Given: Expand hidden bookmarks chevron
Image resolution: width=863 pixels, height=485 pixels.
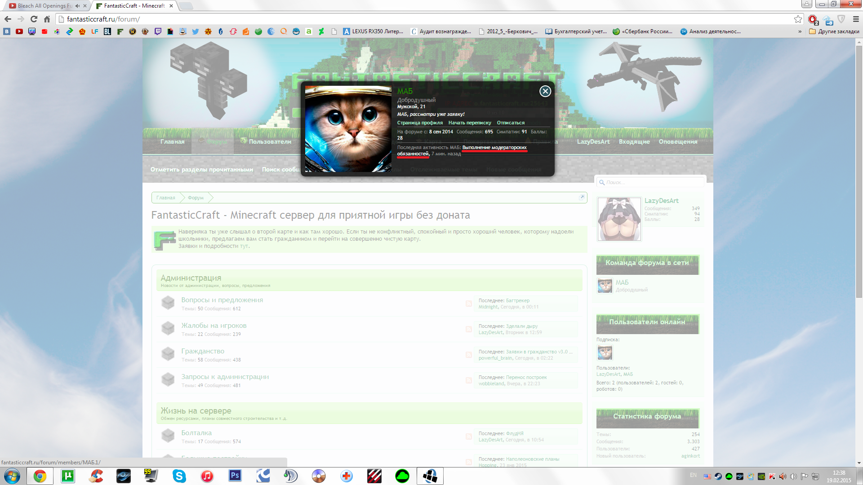Looking at the screenshot, I should (x=800, y=31).
